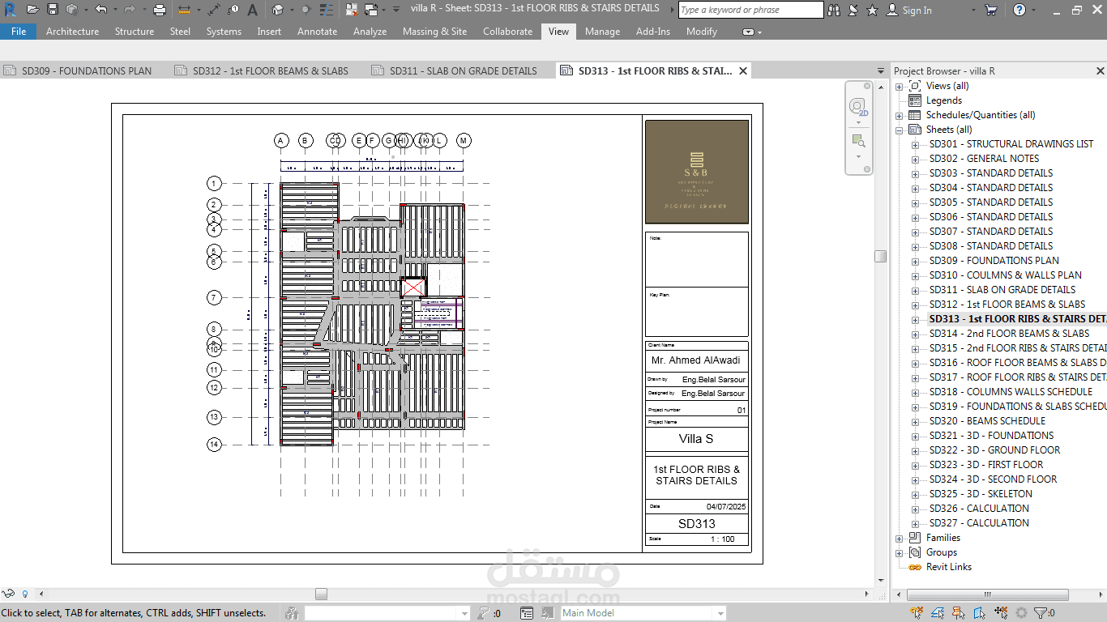The width and height of the screenshot is (1107, 622).
Task: Click the 2D steering wheel navigation icon
Action: pyautogui.click(x=857, y=107)
